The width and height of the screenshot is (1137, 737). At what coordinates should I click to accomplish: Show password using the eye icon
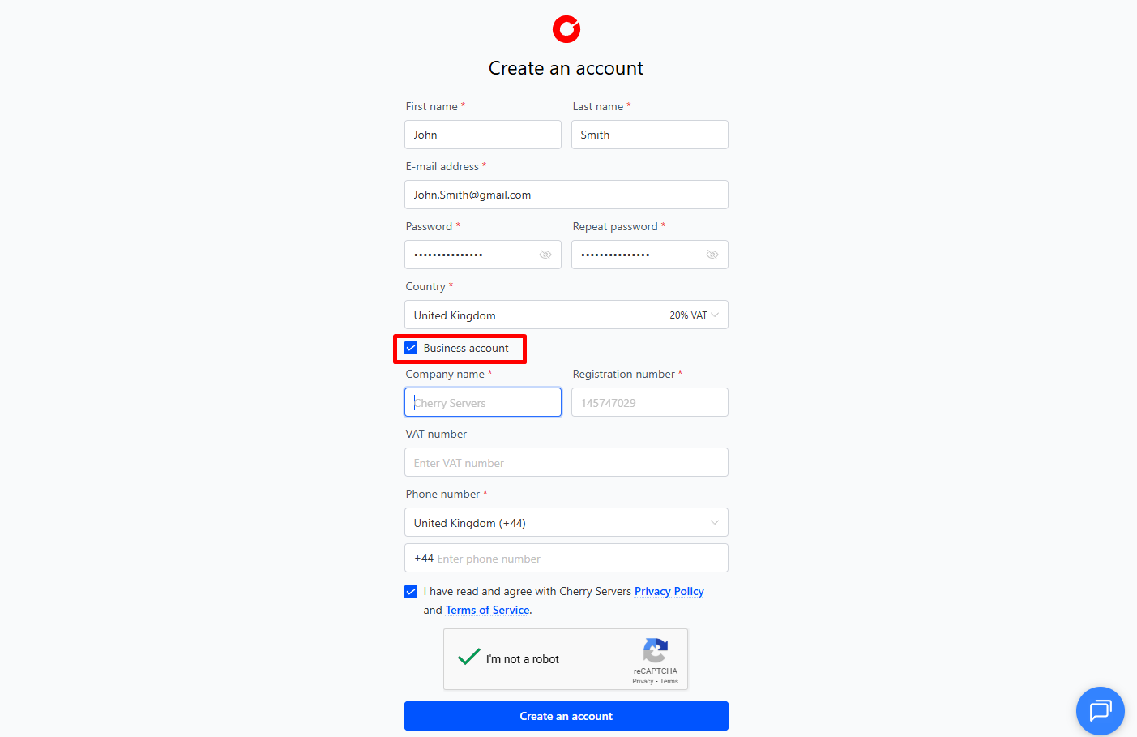[x=545, y=255]
